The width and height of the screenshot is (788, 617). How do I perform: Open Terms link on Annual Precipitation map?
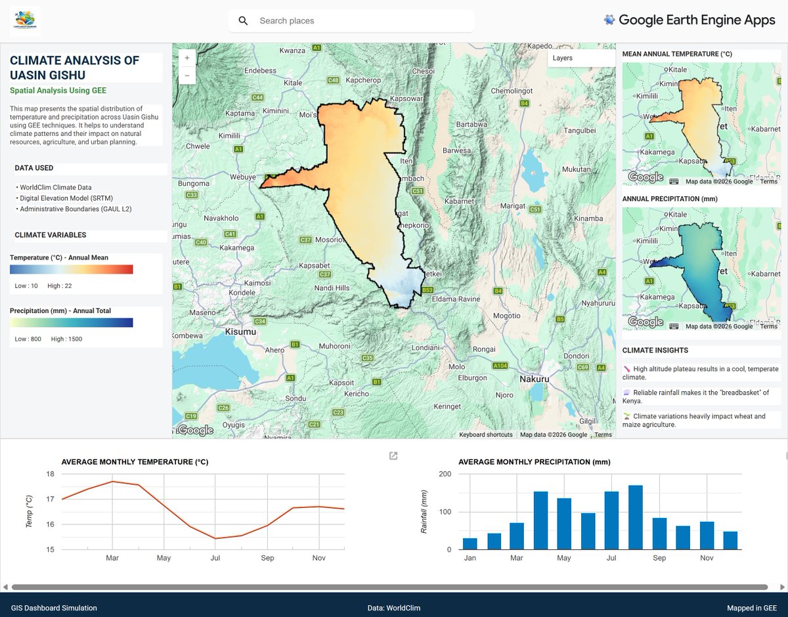(x=768, y=326)
